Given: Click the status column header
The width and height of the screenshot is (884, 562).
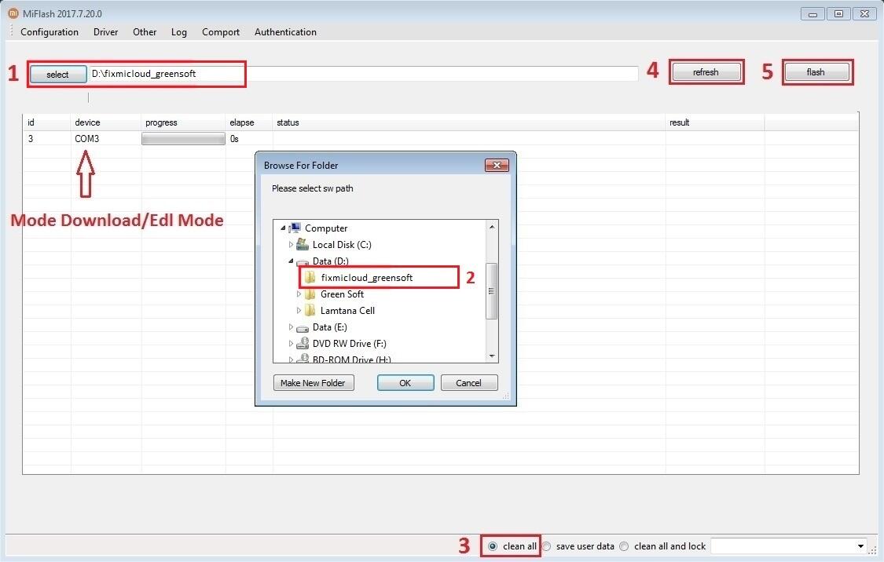Looking at the screenshot, I should coord(469,122).
